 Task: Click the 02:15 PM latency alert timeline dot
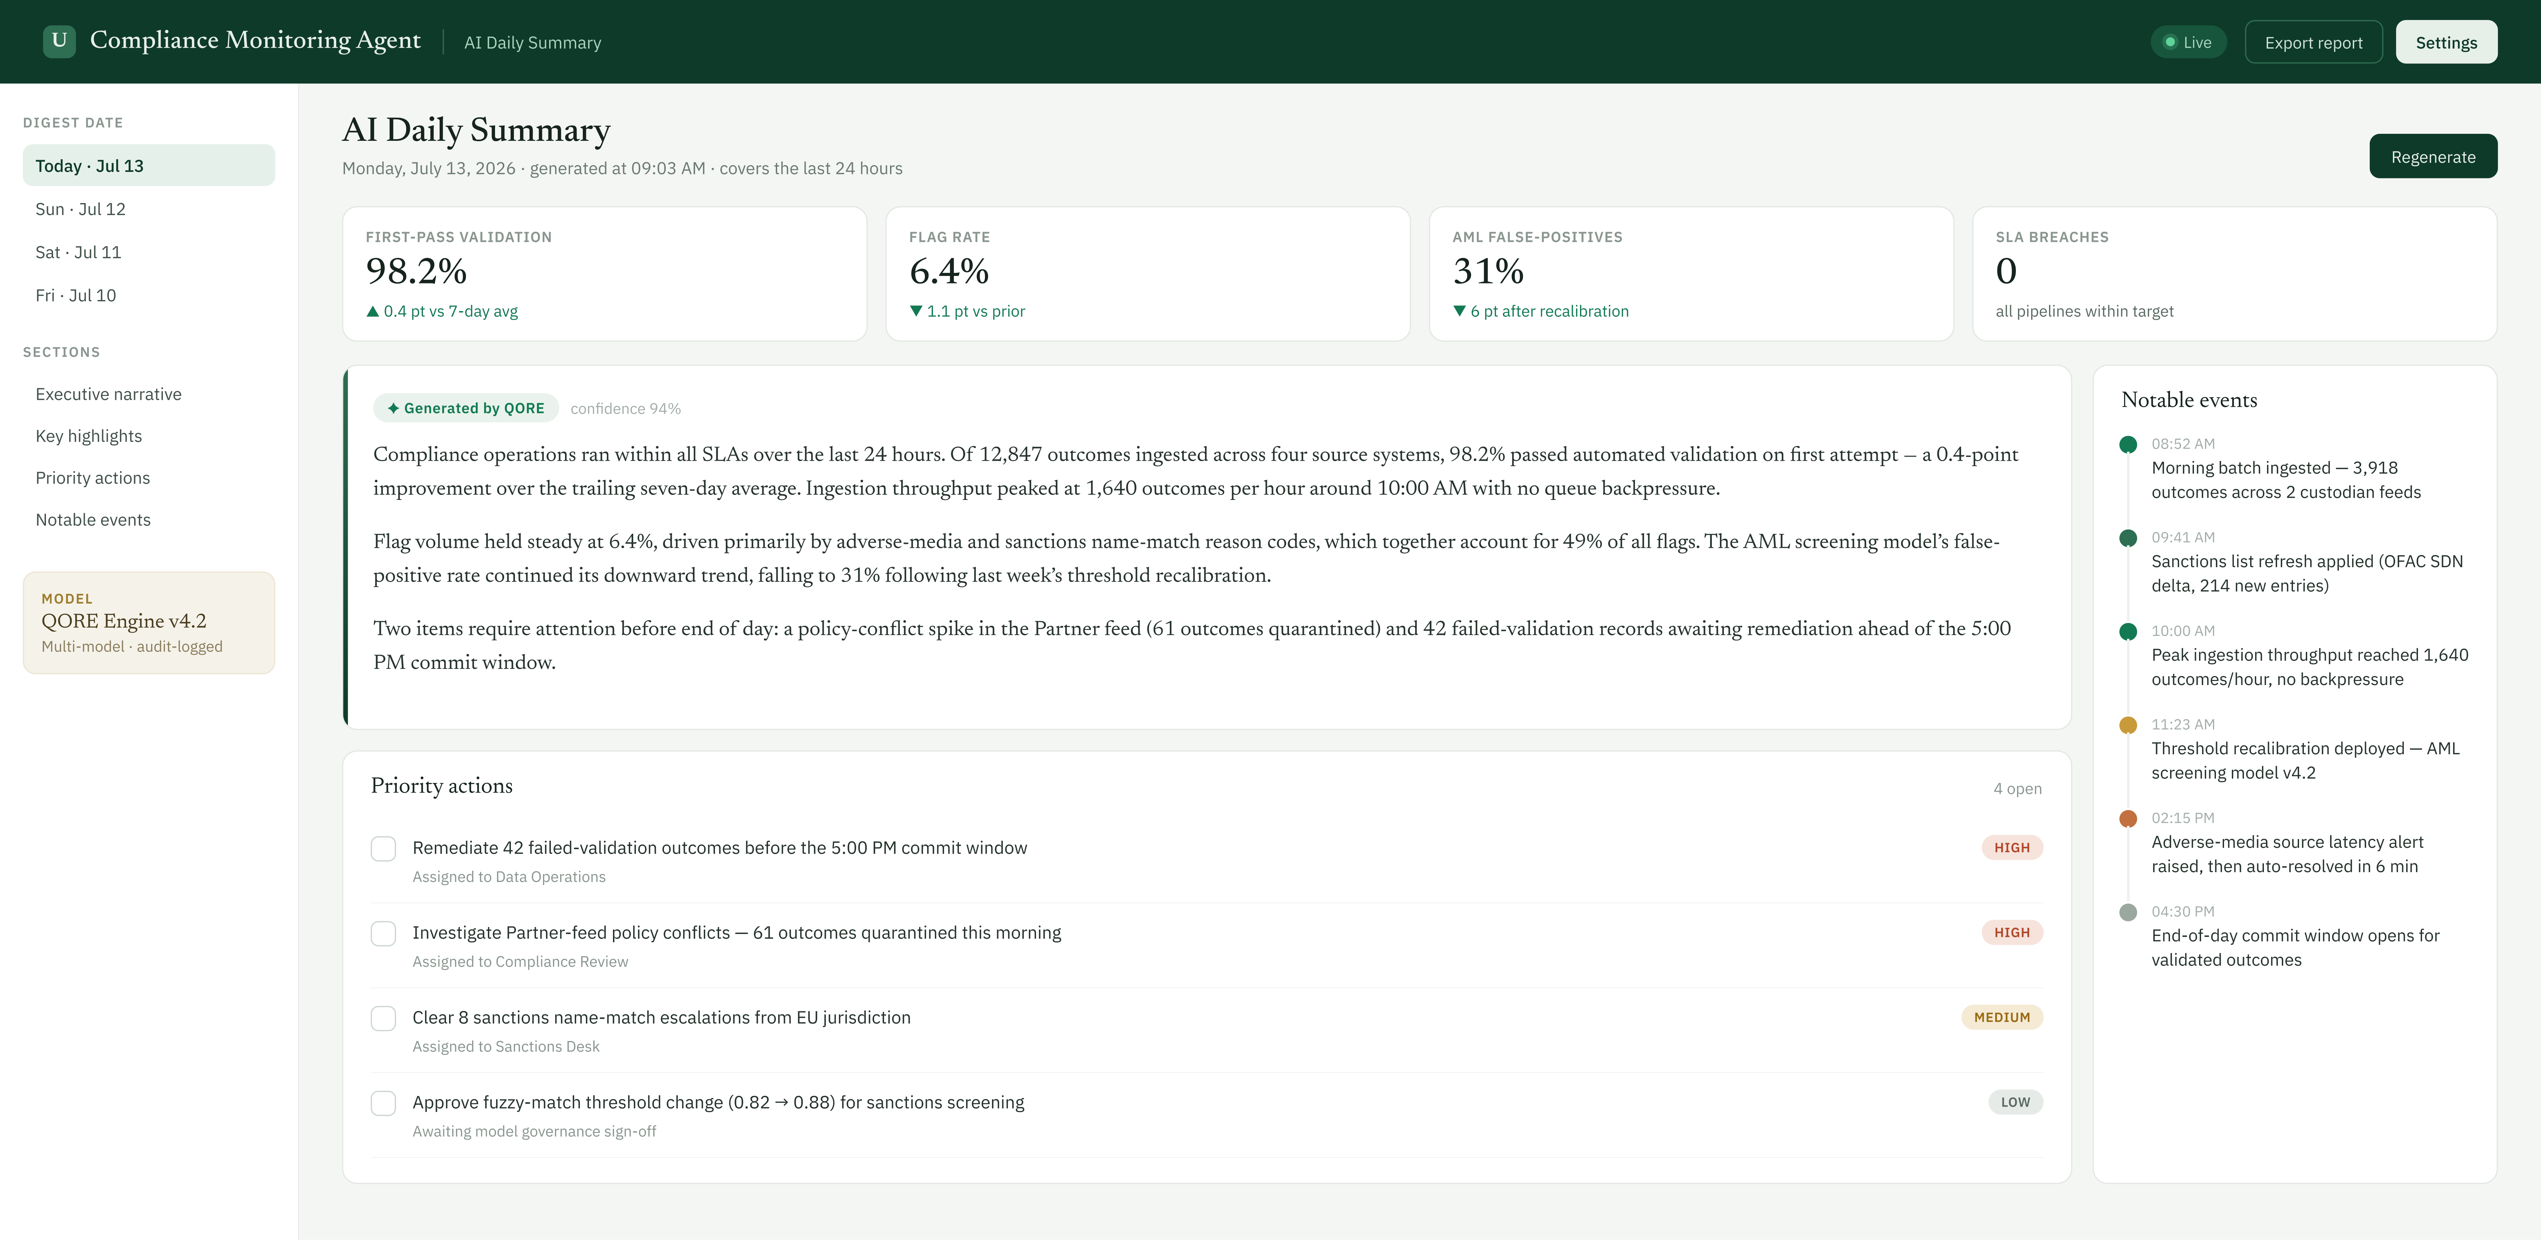[2129, 819]
